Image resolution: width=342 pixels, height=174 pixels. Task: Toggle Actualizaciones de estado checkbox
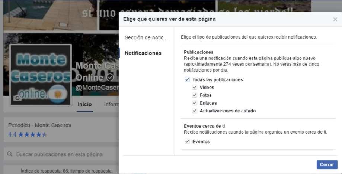point(195,111)
